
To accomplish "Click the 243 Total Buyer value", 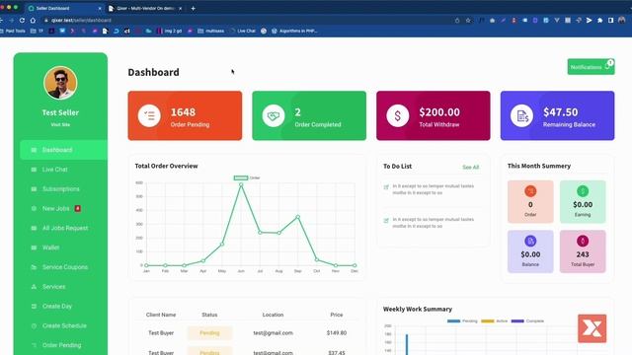I will [583, 254].
